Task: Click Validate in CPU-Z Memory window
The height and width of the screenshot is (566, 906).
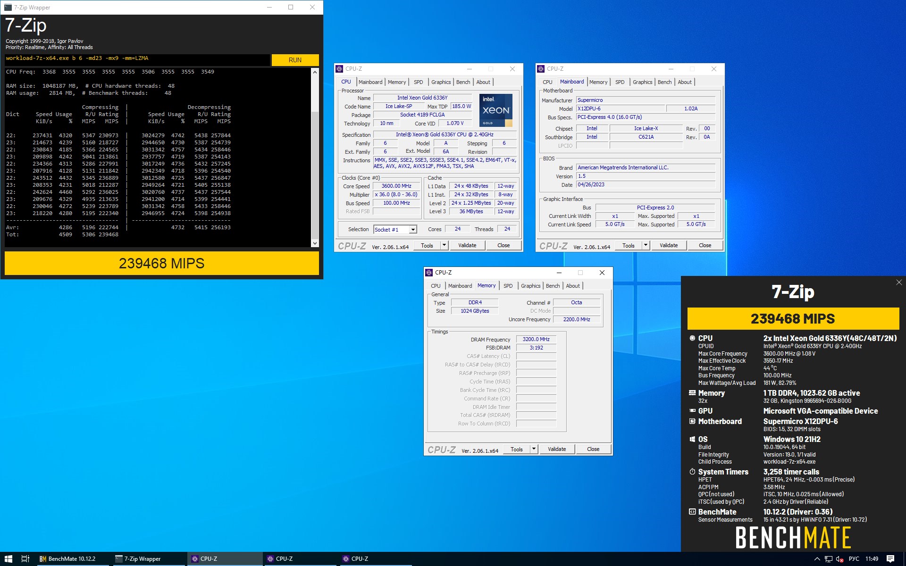Action: click(x=557, y=449)
